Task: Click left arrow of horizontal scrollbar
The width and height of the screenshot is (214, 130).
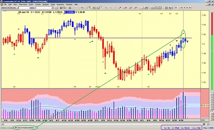Action: (x=2, y=124)
